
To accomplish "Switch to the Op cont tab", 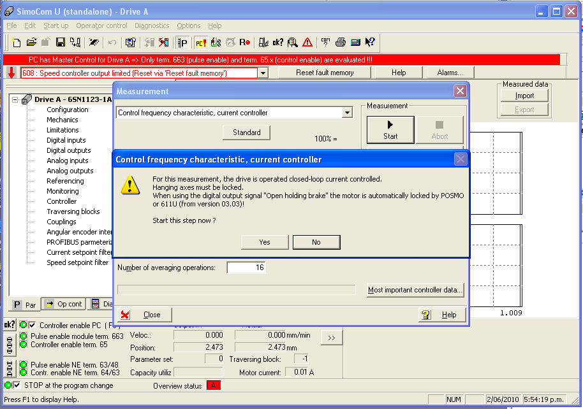I will 64,304.
